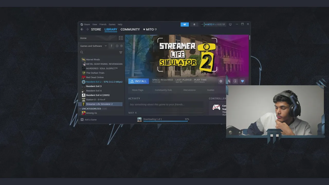Click the profile avatar next to MITO
Screen dimensions: 329x185
click(202, 24)
